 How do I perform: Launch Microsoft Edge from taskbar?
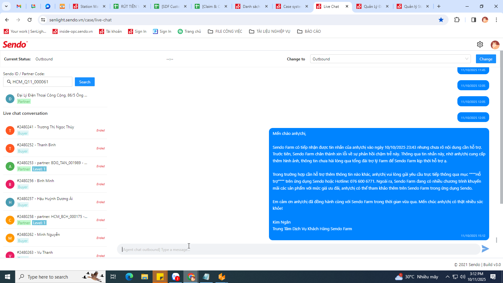coord(129,277)
